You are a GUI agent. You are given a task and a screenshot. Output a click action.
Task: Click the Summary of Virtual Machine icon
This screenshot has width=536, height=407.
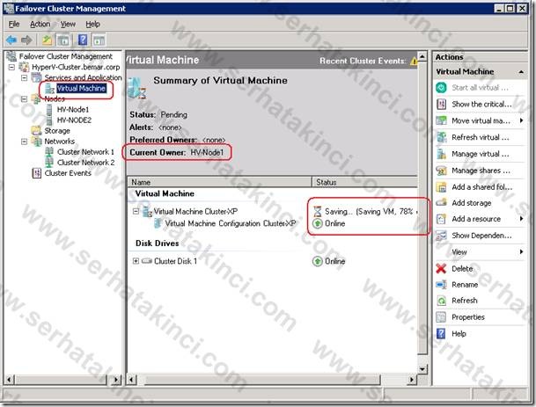137,88
